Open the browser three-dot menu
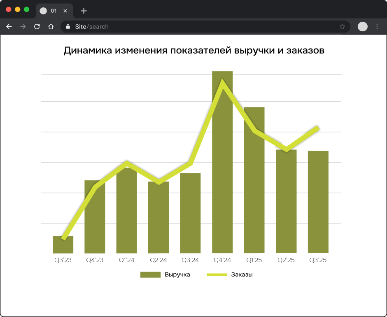 tap(377, 27)
